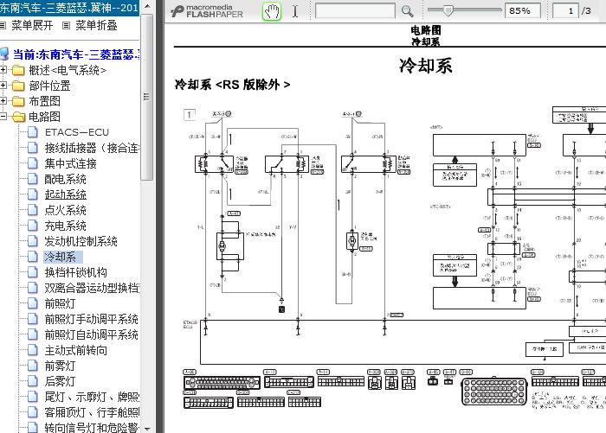
Task: Click the open 电路图 folder icon
Action: 18,117
